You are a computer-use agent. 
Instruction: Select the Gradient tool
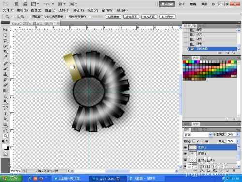click(x=5, y=91)
